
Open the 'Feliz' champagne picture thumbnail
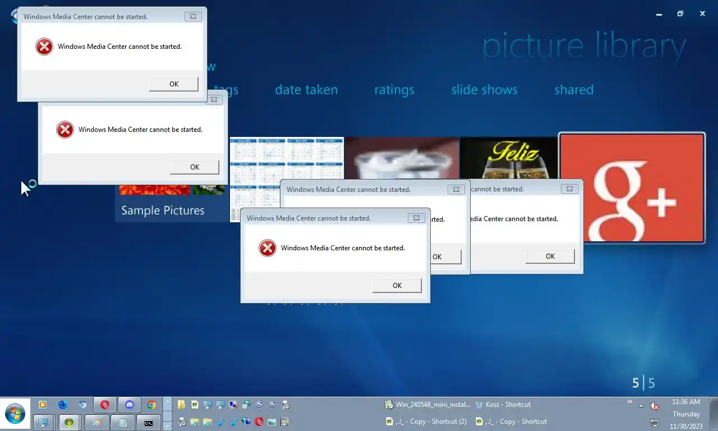(x=508, y=158)
